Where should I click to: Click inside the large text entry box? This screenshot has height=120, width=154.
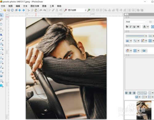(x=140, y=74)
